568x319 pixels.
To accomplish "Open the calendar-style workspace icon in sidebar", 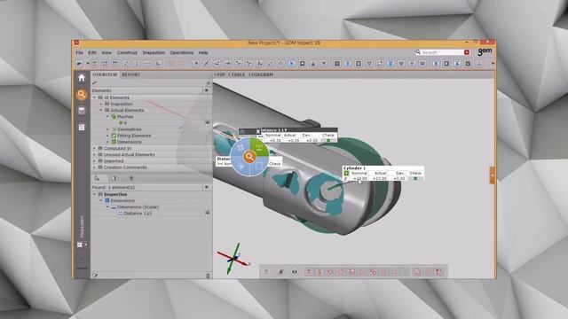I will tap(82, 111).
